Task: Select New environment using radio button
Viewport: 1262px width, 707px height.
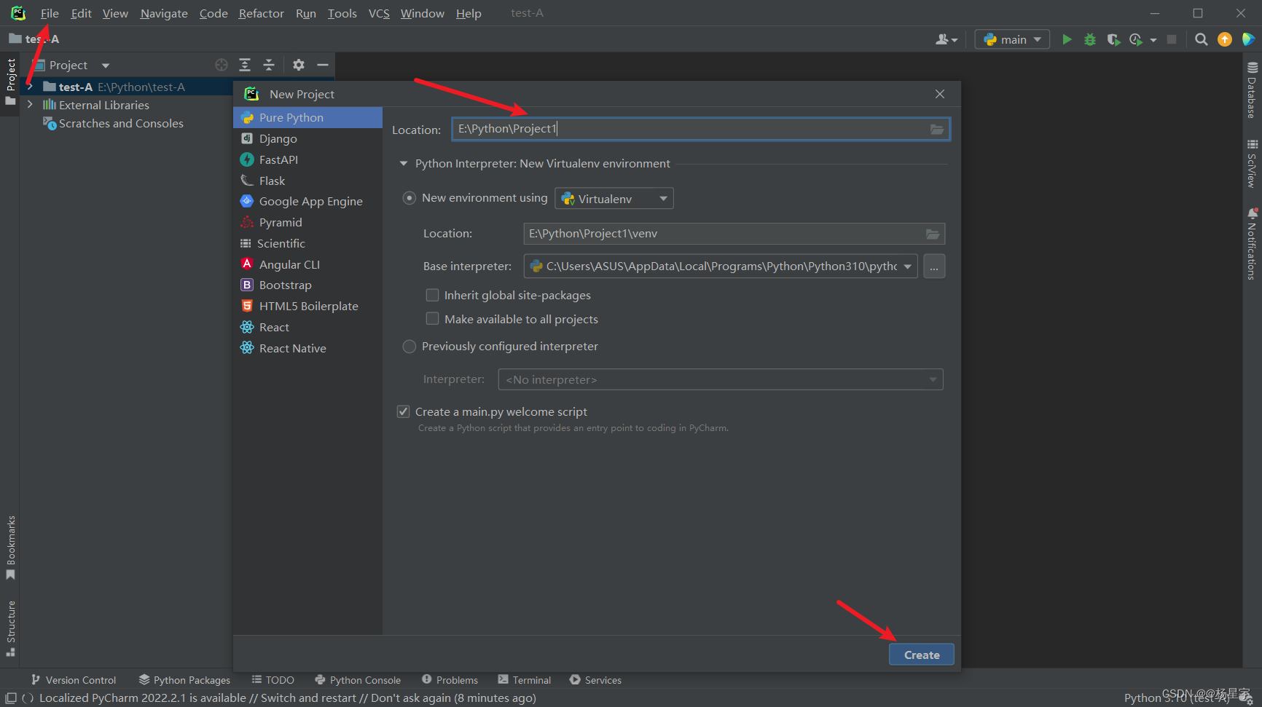Action: (409, 198)
